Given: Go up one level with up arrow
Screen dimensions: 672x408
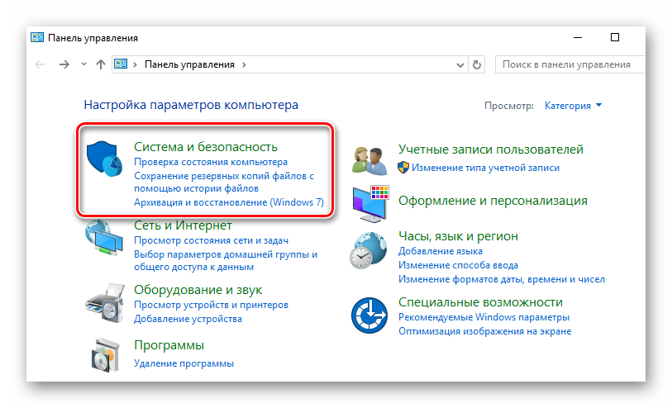Looking at the screenshot, I should (x=101, y=64).
